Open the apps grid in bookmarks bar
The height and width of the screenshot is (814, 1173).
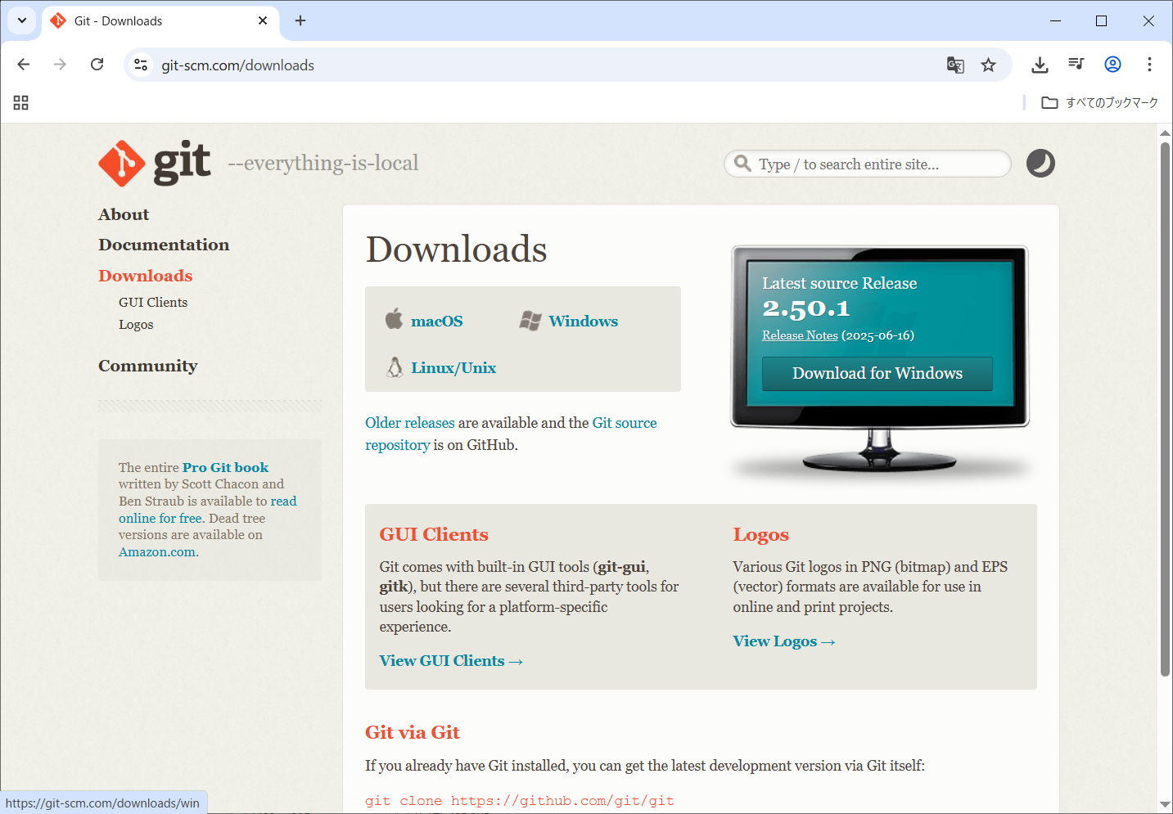tap(21, 102)
